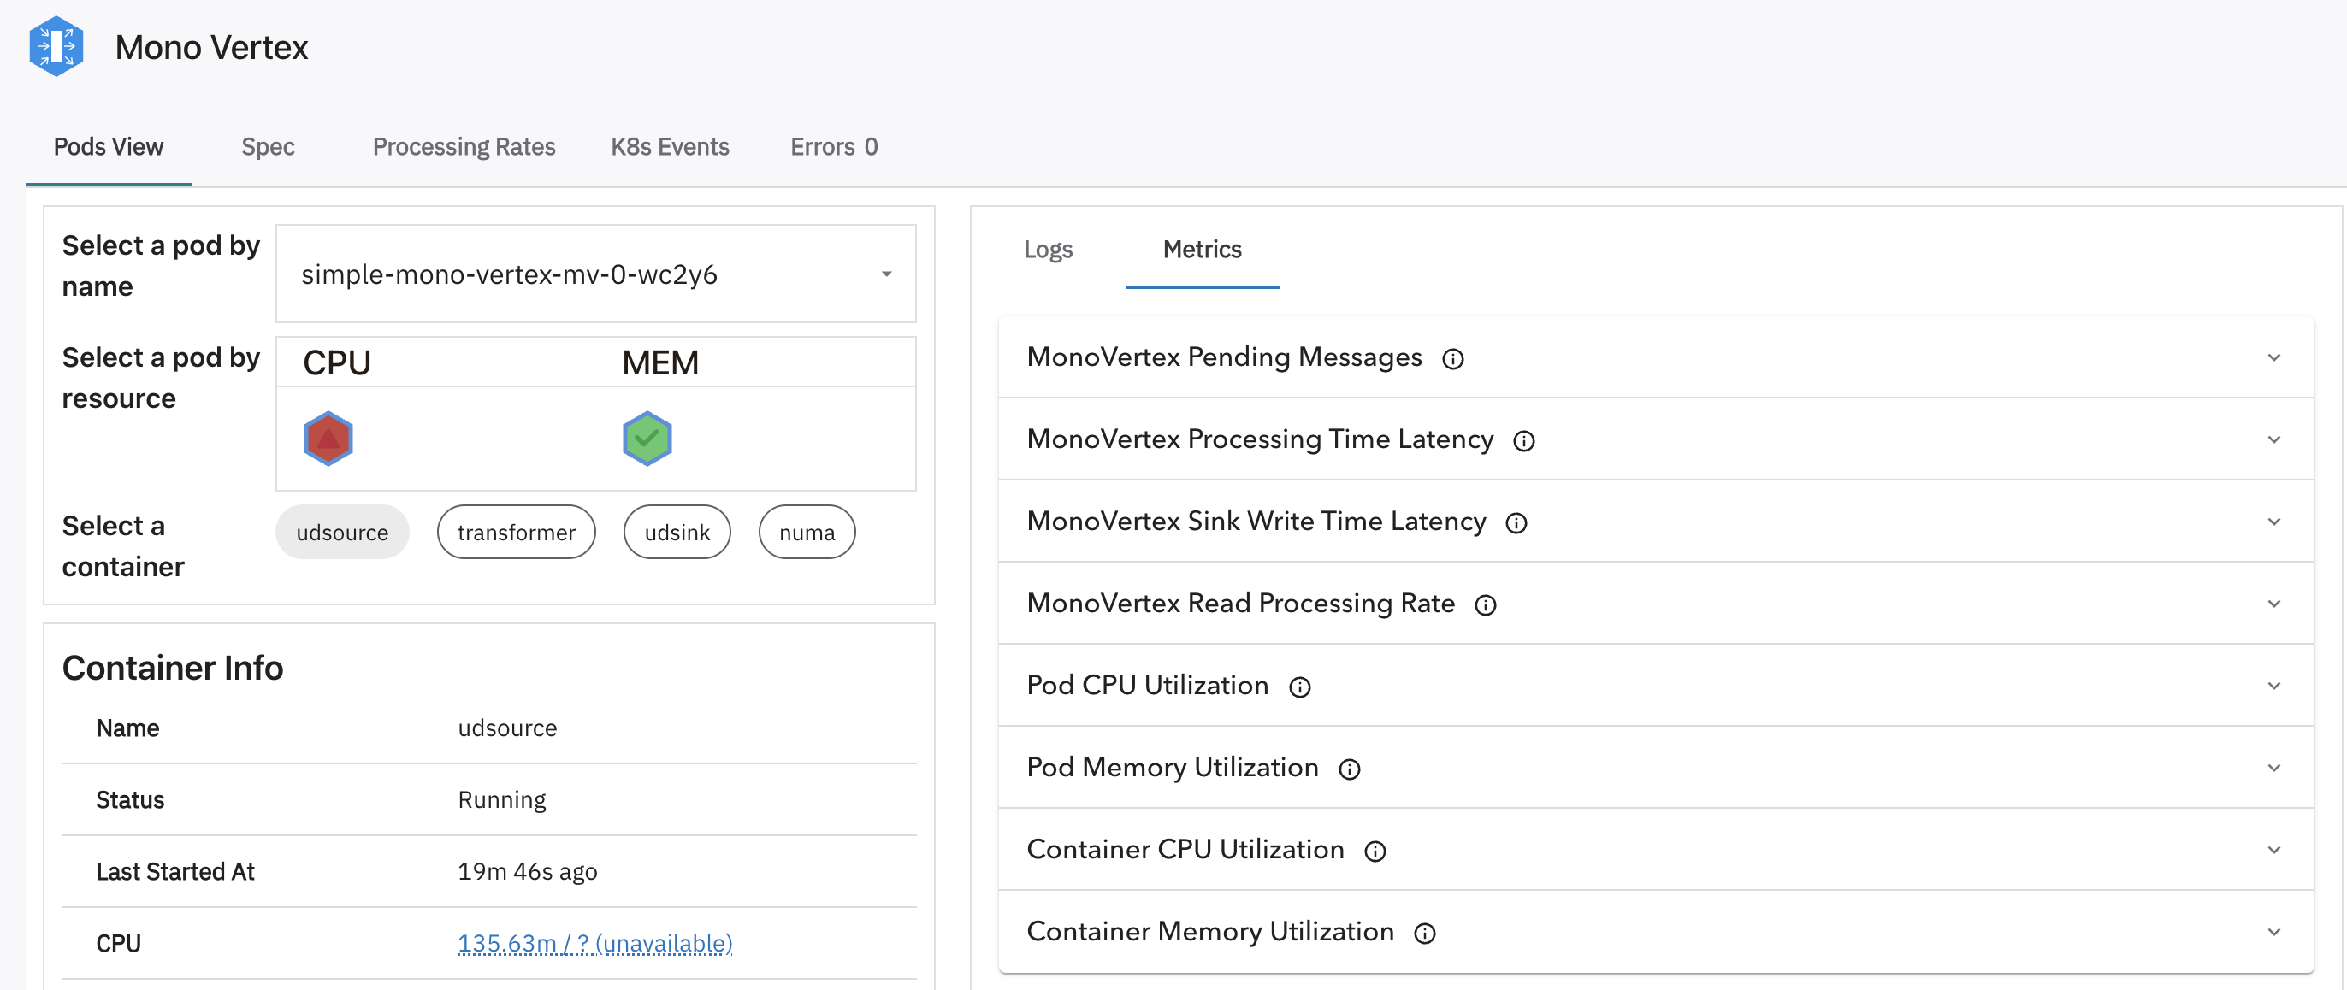Click the CPU row label in Container Info
Viewport: 2347px width, 990px height.
pyautogui.click(x=118, y=944)
